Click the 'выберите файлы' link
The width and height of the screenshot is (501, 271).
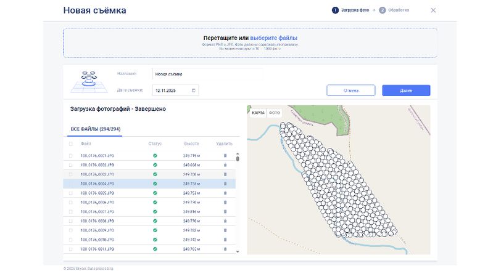[273, 38]
